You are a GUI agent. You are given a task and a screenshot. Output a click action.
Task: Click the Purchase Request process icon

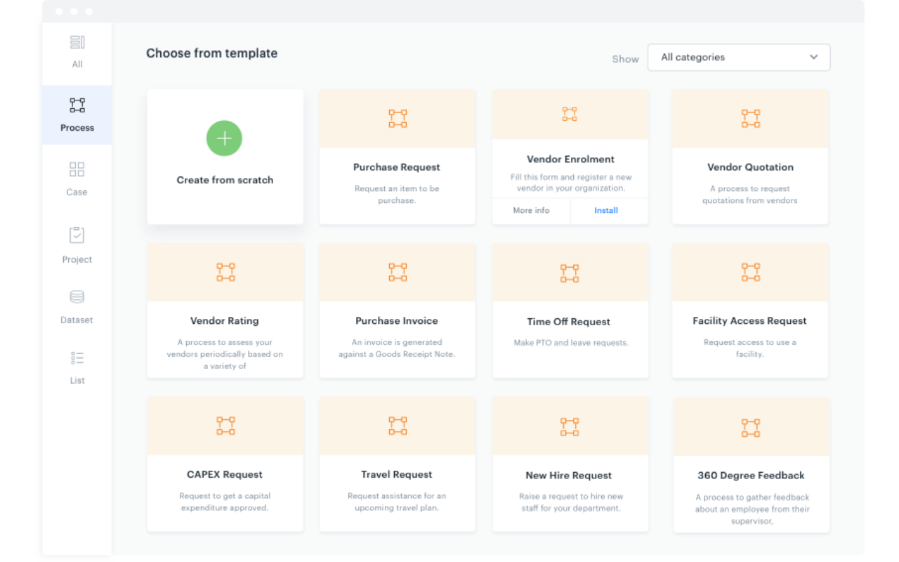(x=397, y=118)
